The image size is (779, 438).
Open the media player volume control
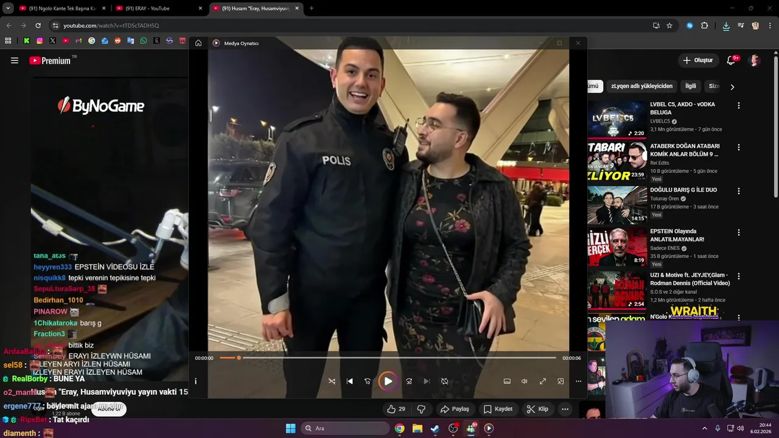(x=525, y=381)
